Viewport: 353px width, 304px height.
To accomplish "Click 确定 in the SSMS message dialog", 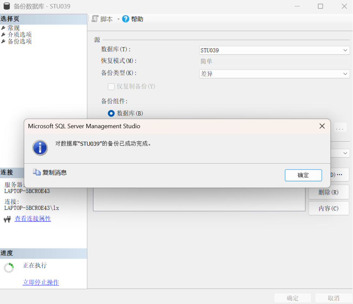I will [303, 175].
